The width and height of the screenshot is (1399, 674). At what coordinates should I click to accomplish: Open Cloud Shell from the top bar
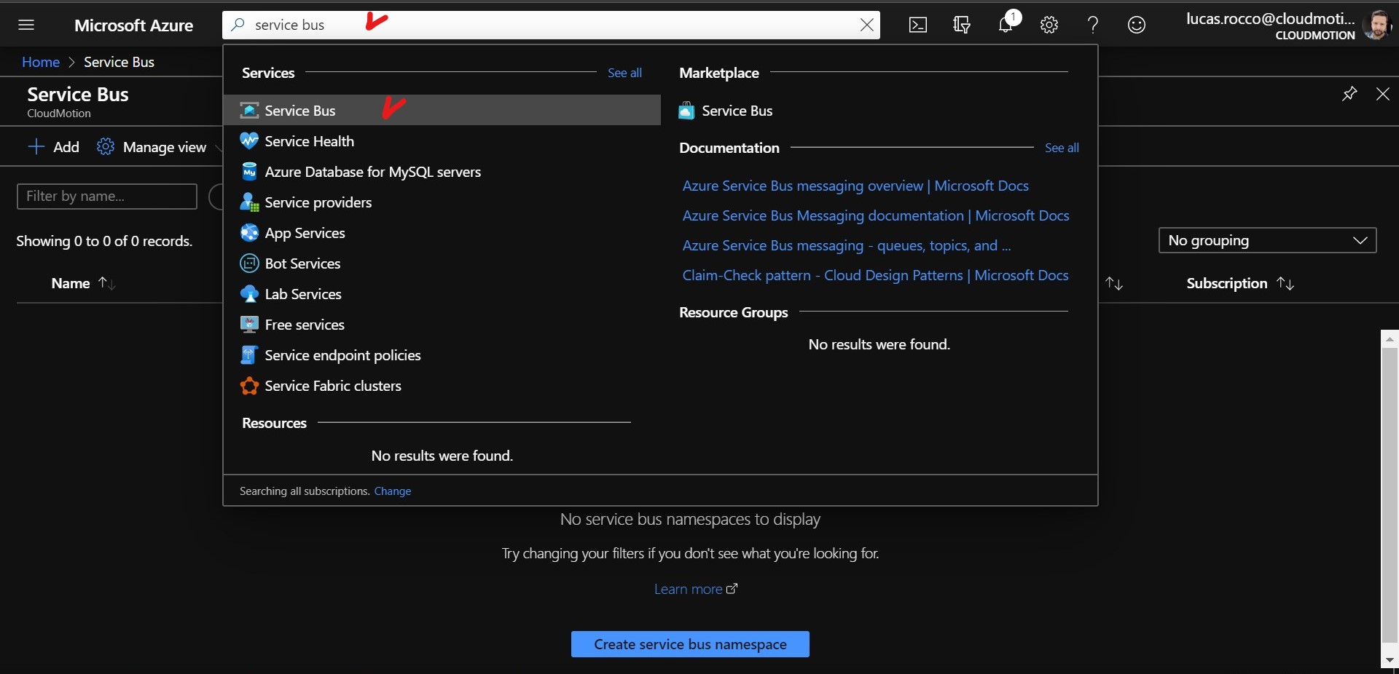click(x=918, y=25)
